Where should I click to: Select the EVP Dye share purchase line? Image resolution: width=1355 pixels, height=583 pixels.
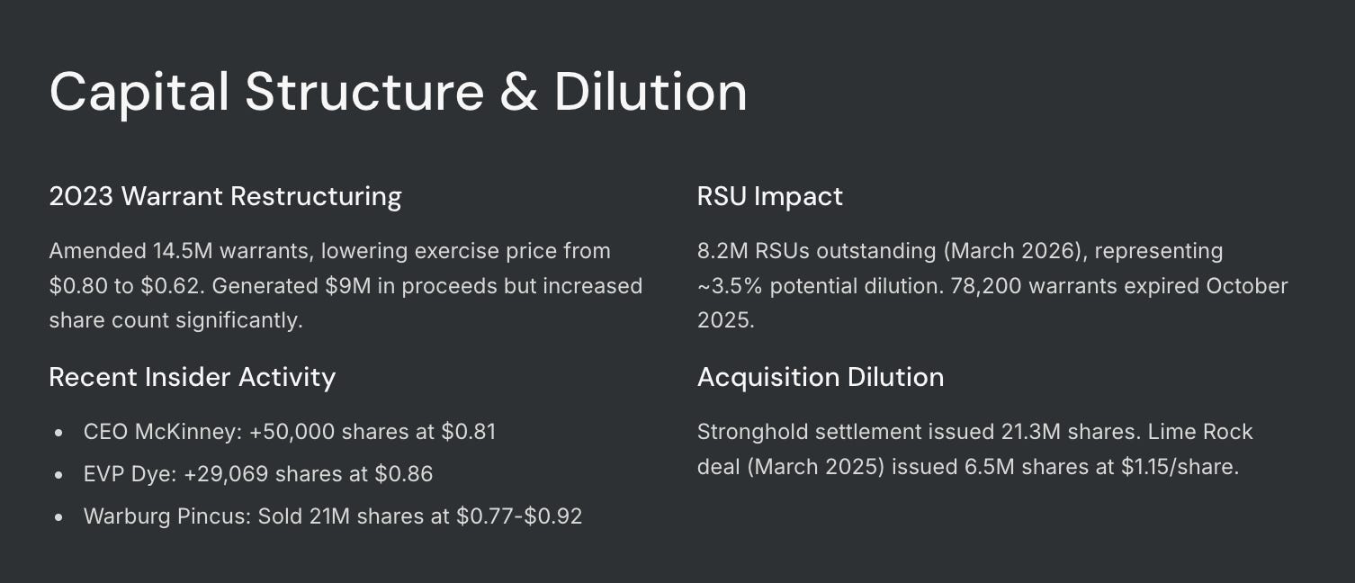pos(258,474)
